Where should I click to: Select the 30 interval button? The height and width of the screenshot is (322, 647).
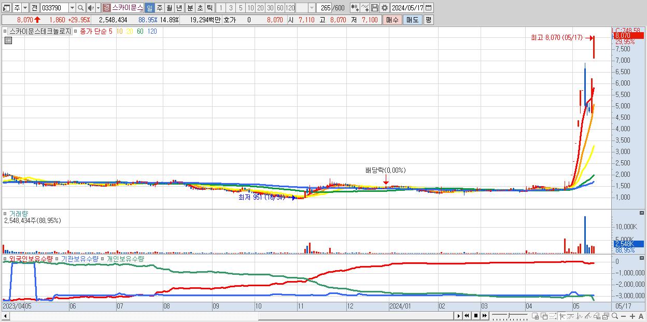click(270, 8)
